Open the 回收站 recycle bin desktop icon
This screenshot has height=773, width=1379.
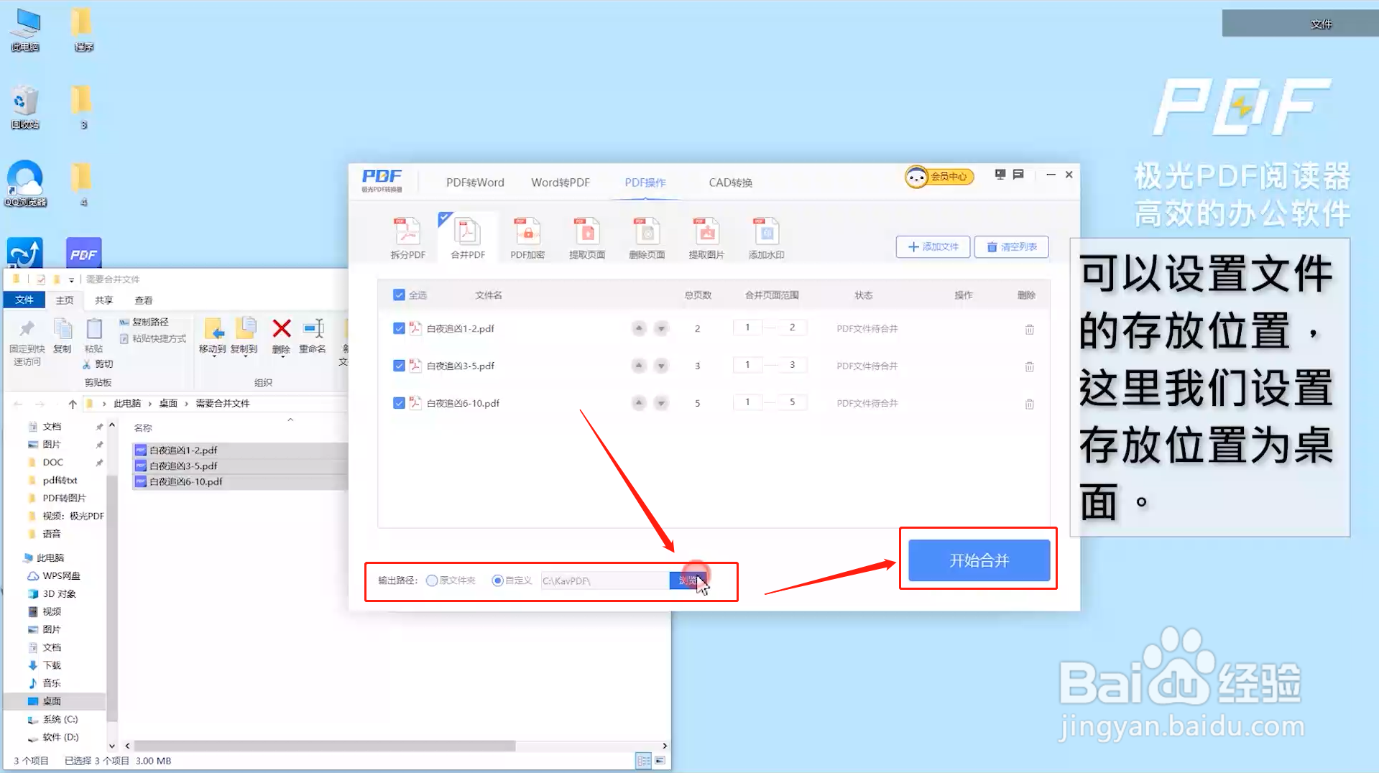25,108
